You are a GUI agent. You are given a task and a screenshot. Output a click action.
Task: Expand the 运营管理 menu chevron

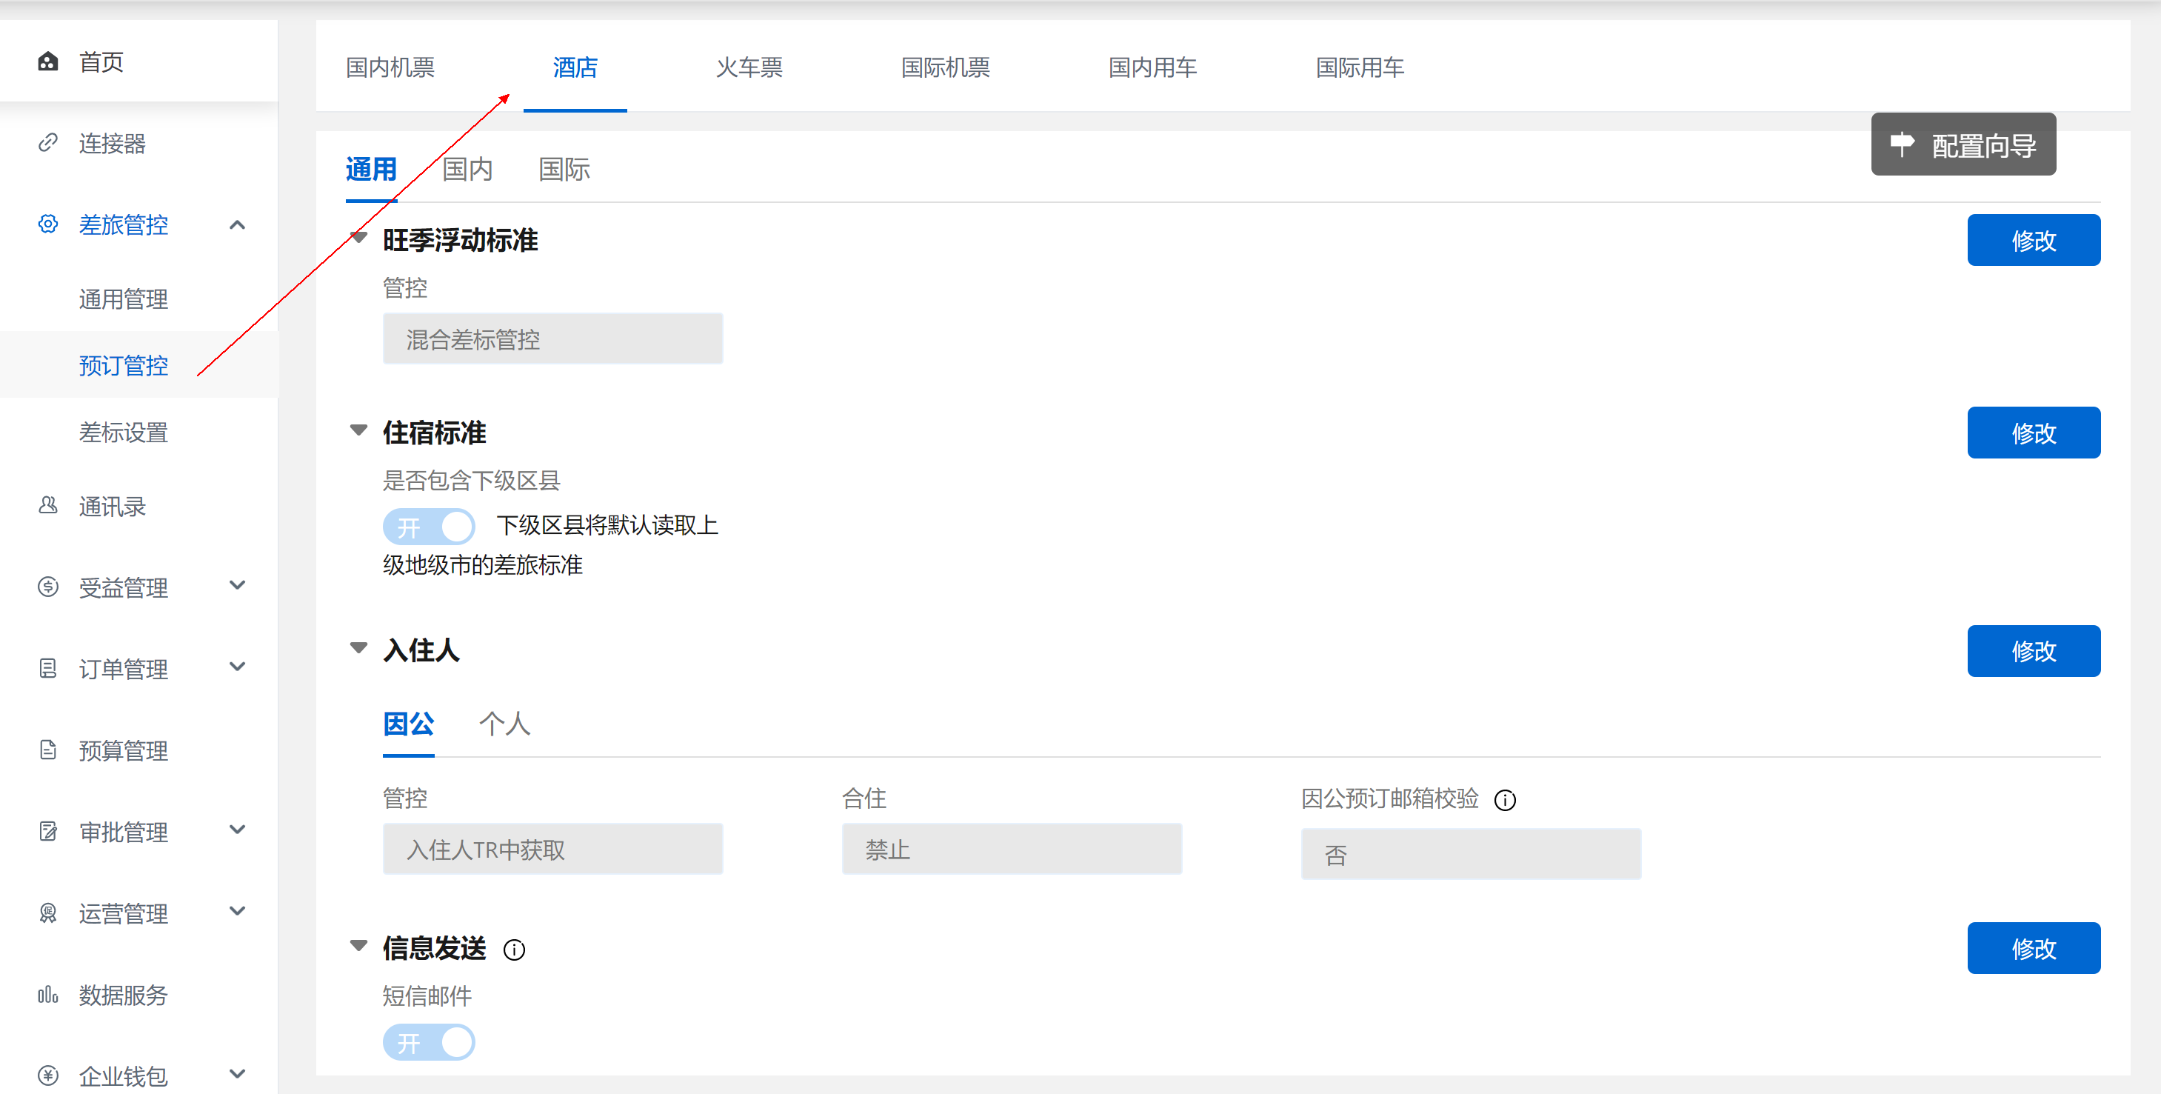tap(238, 911)
